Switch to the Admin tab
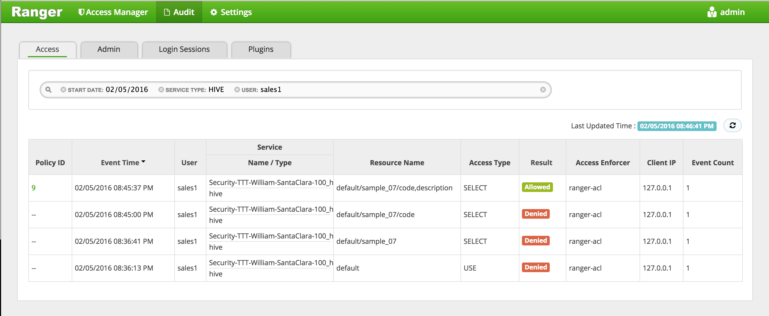The height and width of the screenshot is (316, 769). [109, 49]
